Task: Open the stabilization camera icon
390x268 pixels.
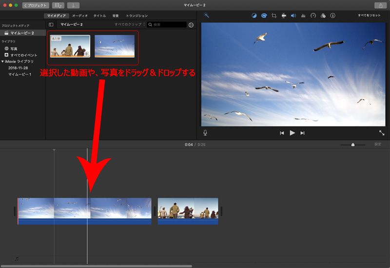Action: pos(284,16)
